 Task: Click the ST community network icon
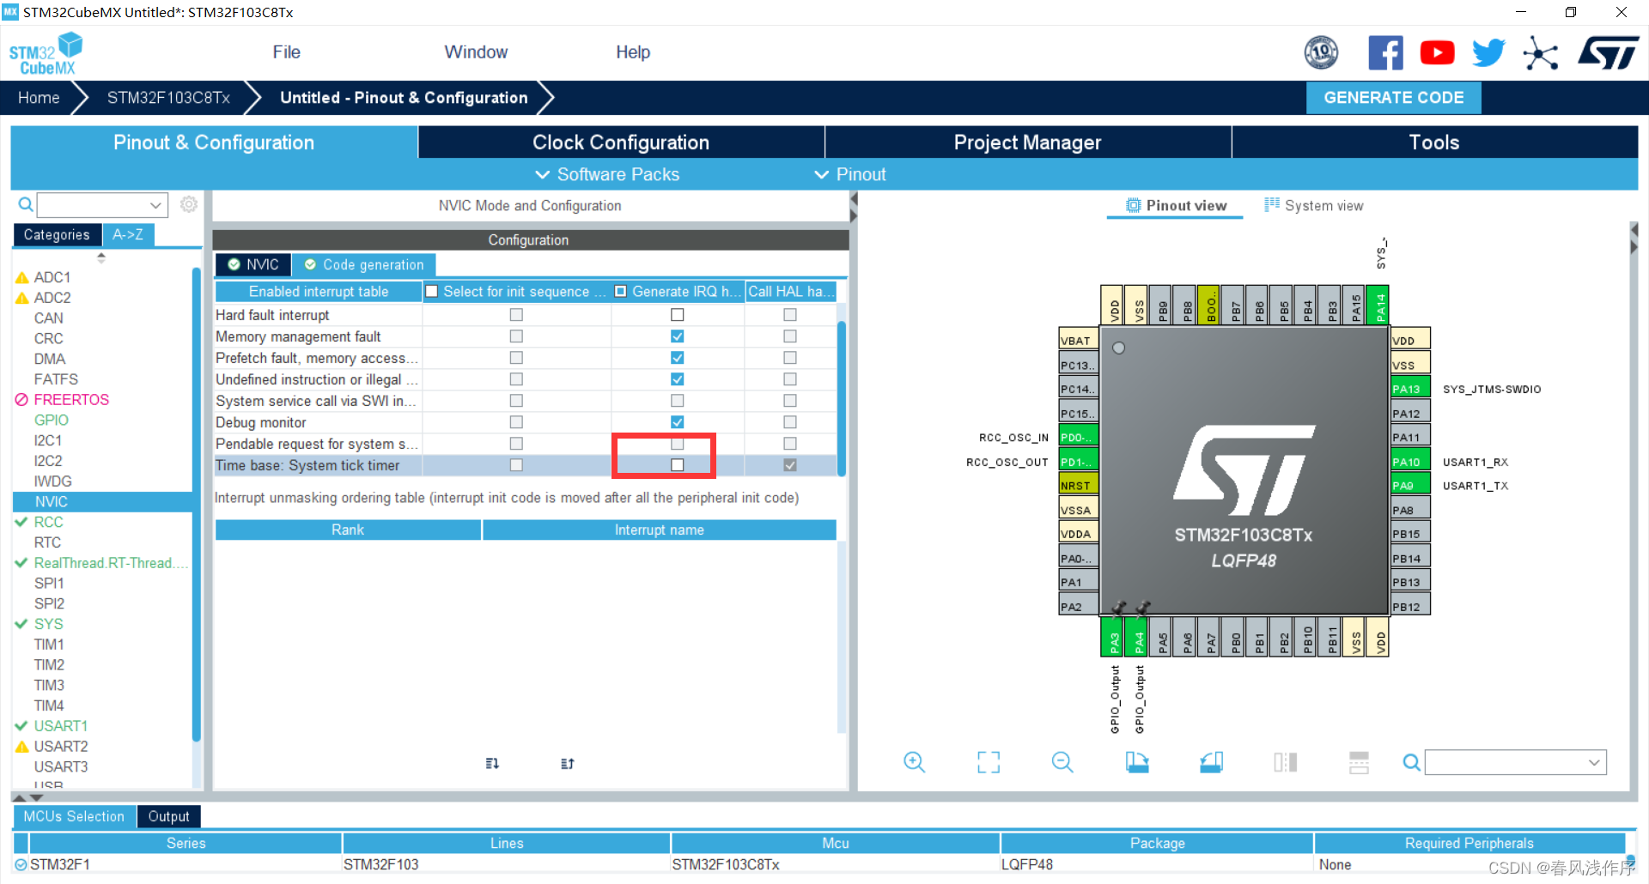(1540, 53)
